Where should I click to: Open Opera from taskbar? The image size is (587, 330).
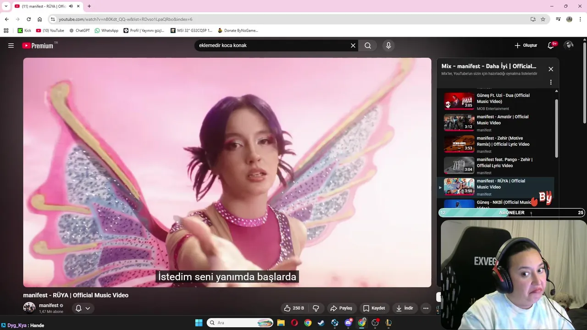tap(294, 323)
